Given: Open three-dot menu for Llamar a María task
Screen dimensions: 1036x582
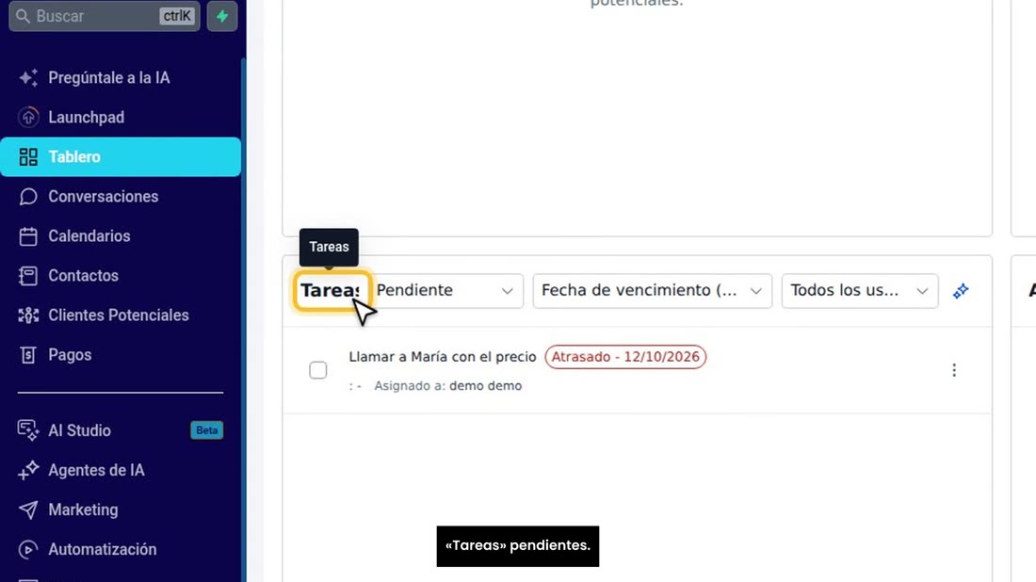Looking at the screenshot, I should pos(954,370).
